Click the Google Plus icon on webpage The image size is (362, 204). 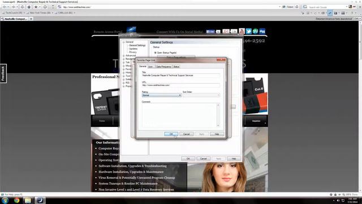(226, 31)
